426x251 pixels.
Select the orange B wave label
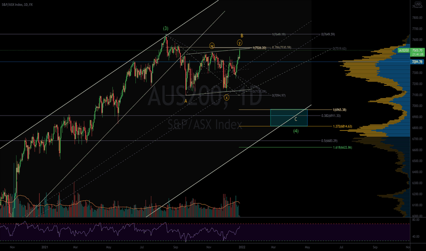242,36
